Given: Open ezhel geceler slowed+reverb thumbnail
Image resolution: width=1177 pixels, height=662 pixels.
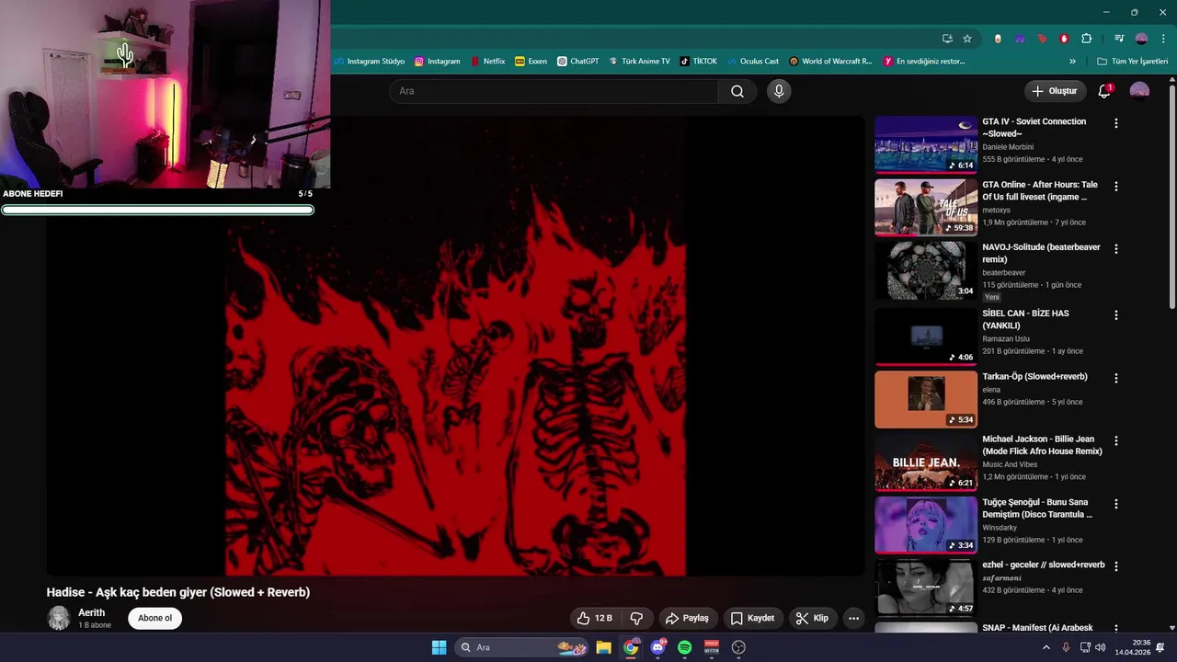Looking at the screenshot, I should tap(926, 588).
